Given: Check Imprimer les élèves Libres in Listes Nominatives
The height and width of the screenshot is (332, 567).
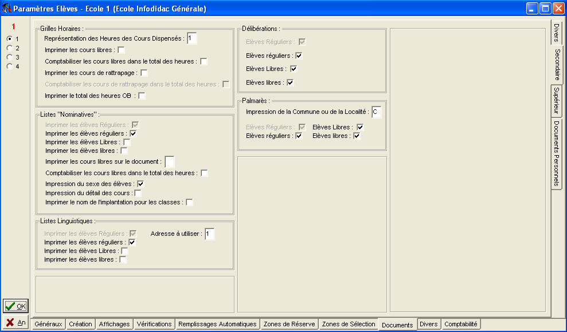Looking at the screenshot, I should point(127,142).
